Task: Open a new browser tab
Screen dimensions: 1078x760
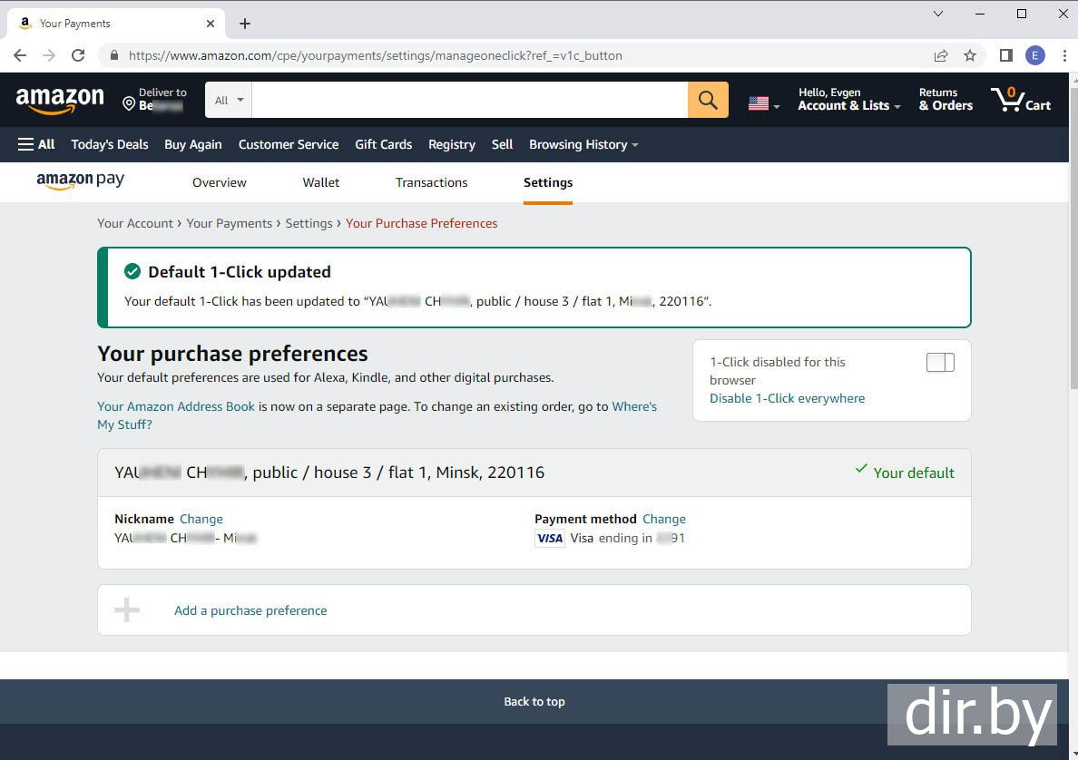Action: click(245, 24)
